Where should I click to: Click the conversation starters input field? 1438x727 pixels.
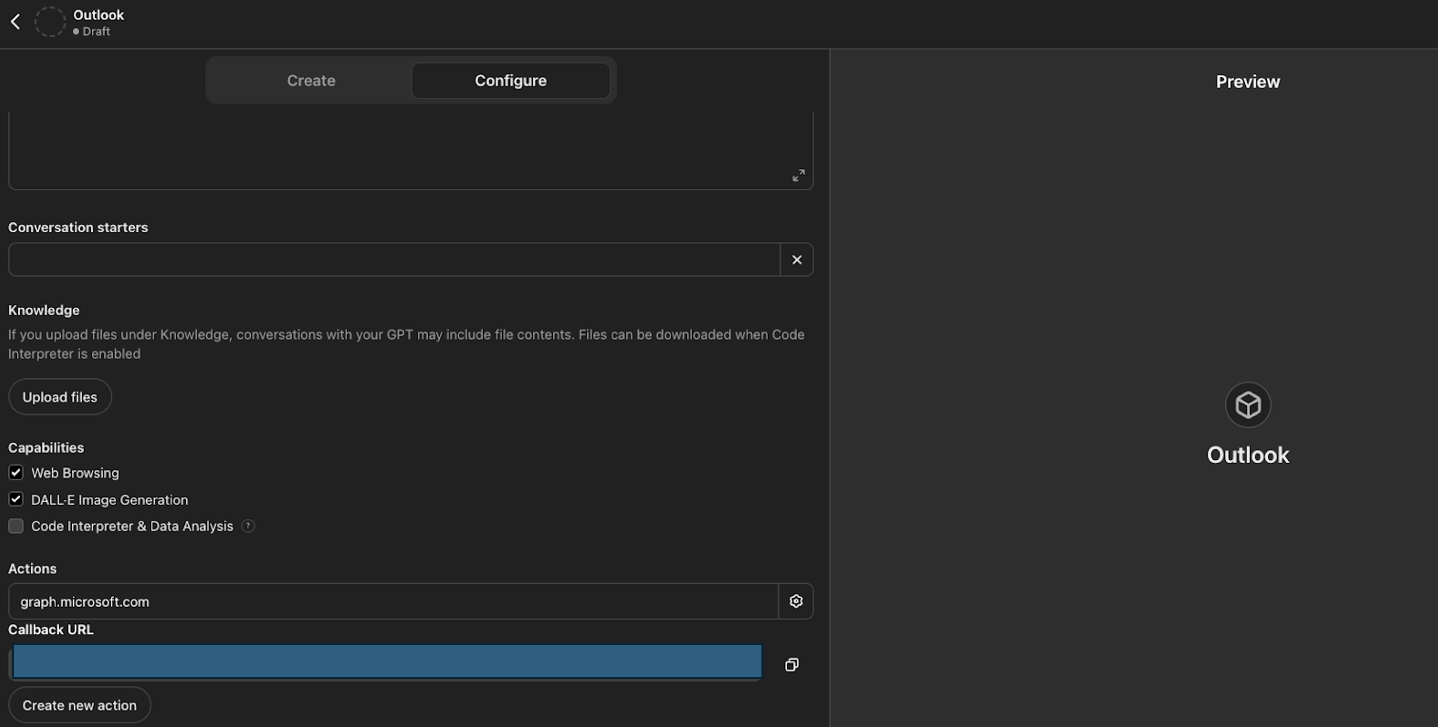(x=394, y=259)
